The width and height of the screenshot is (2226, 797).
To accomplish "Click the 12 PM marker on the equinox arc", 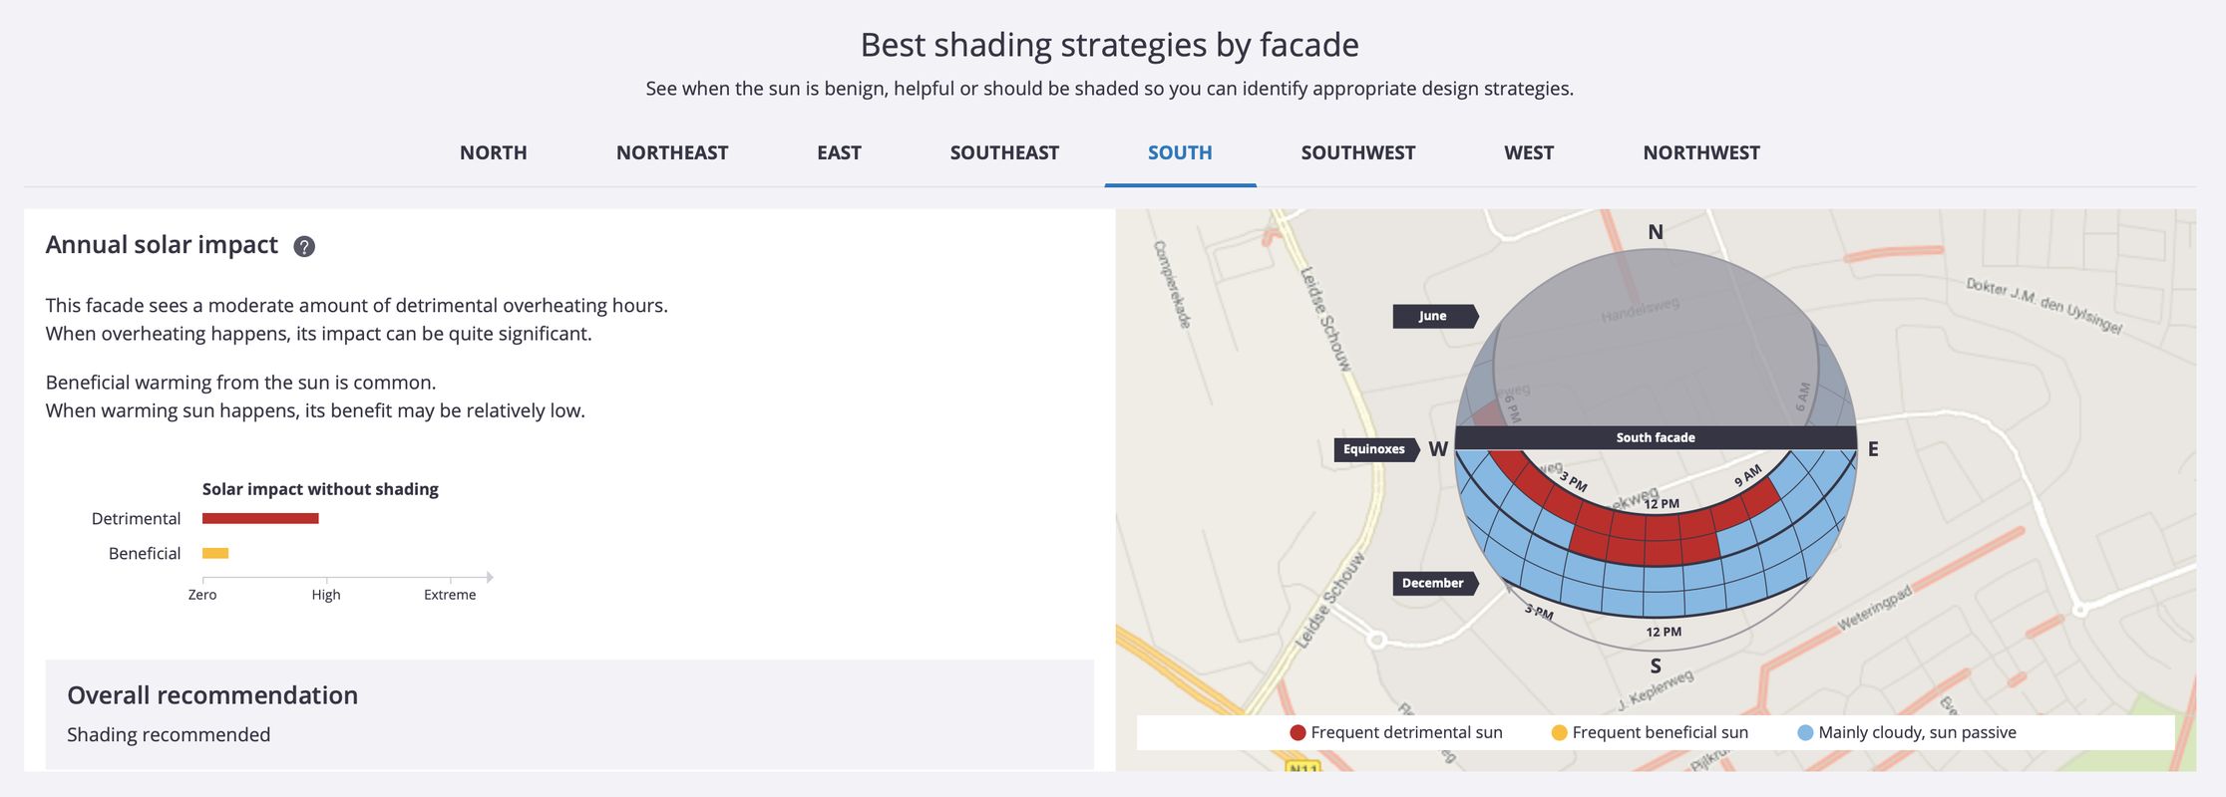I will (1663, 504).
